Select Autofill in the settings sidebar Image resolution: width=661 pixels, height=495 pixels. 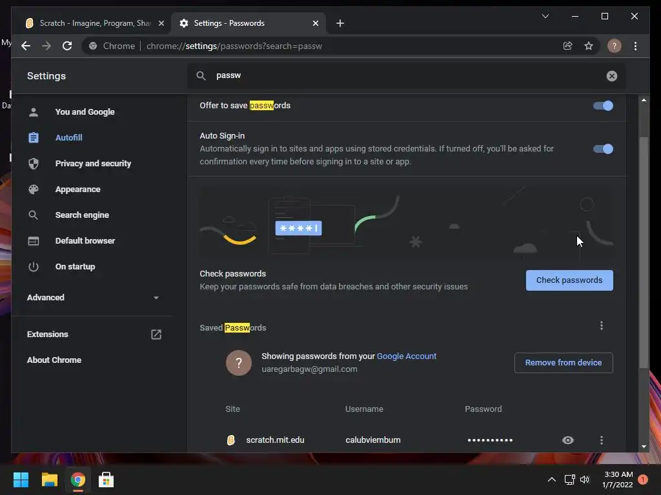pos(68,138)
